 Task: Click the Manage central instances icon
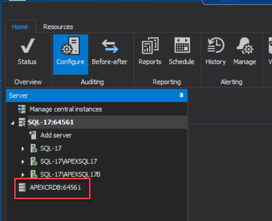pyautogui.click(x=22, y=109)
